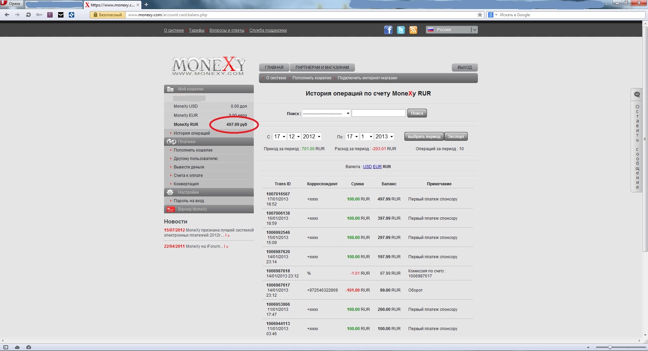The width and height of the screenshot is (648, 351).
Task: Switch currency to EUR link
Action: tap(377, 167)
